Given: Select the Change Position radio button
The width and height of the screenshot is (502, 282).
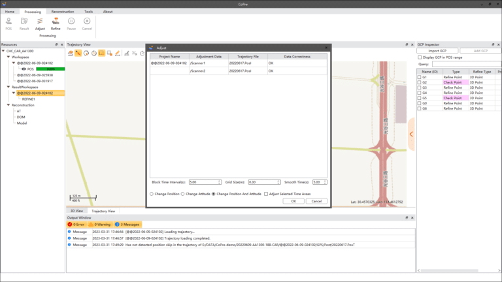Looking at the screenshot, I should (152, 194).
